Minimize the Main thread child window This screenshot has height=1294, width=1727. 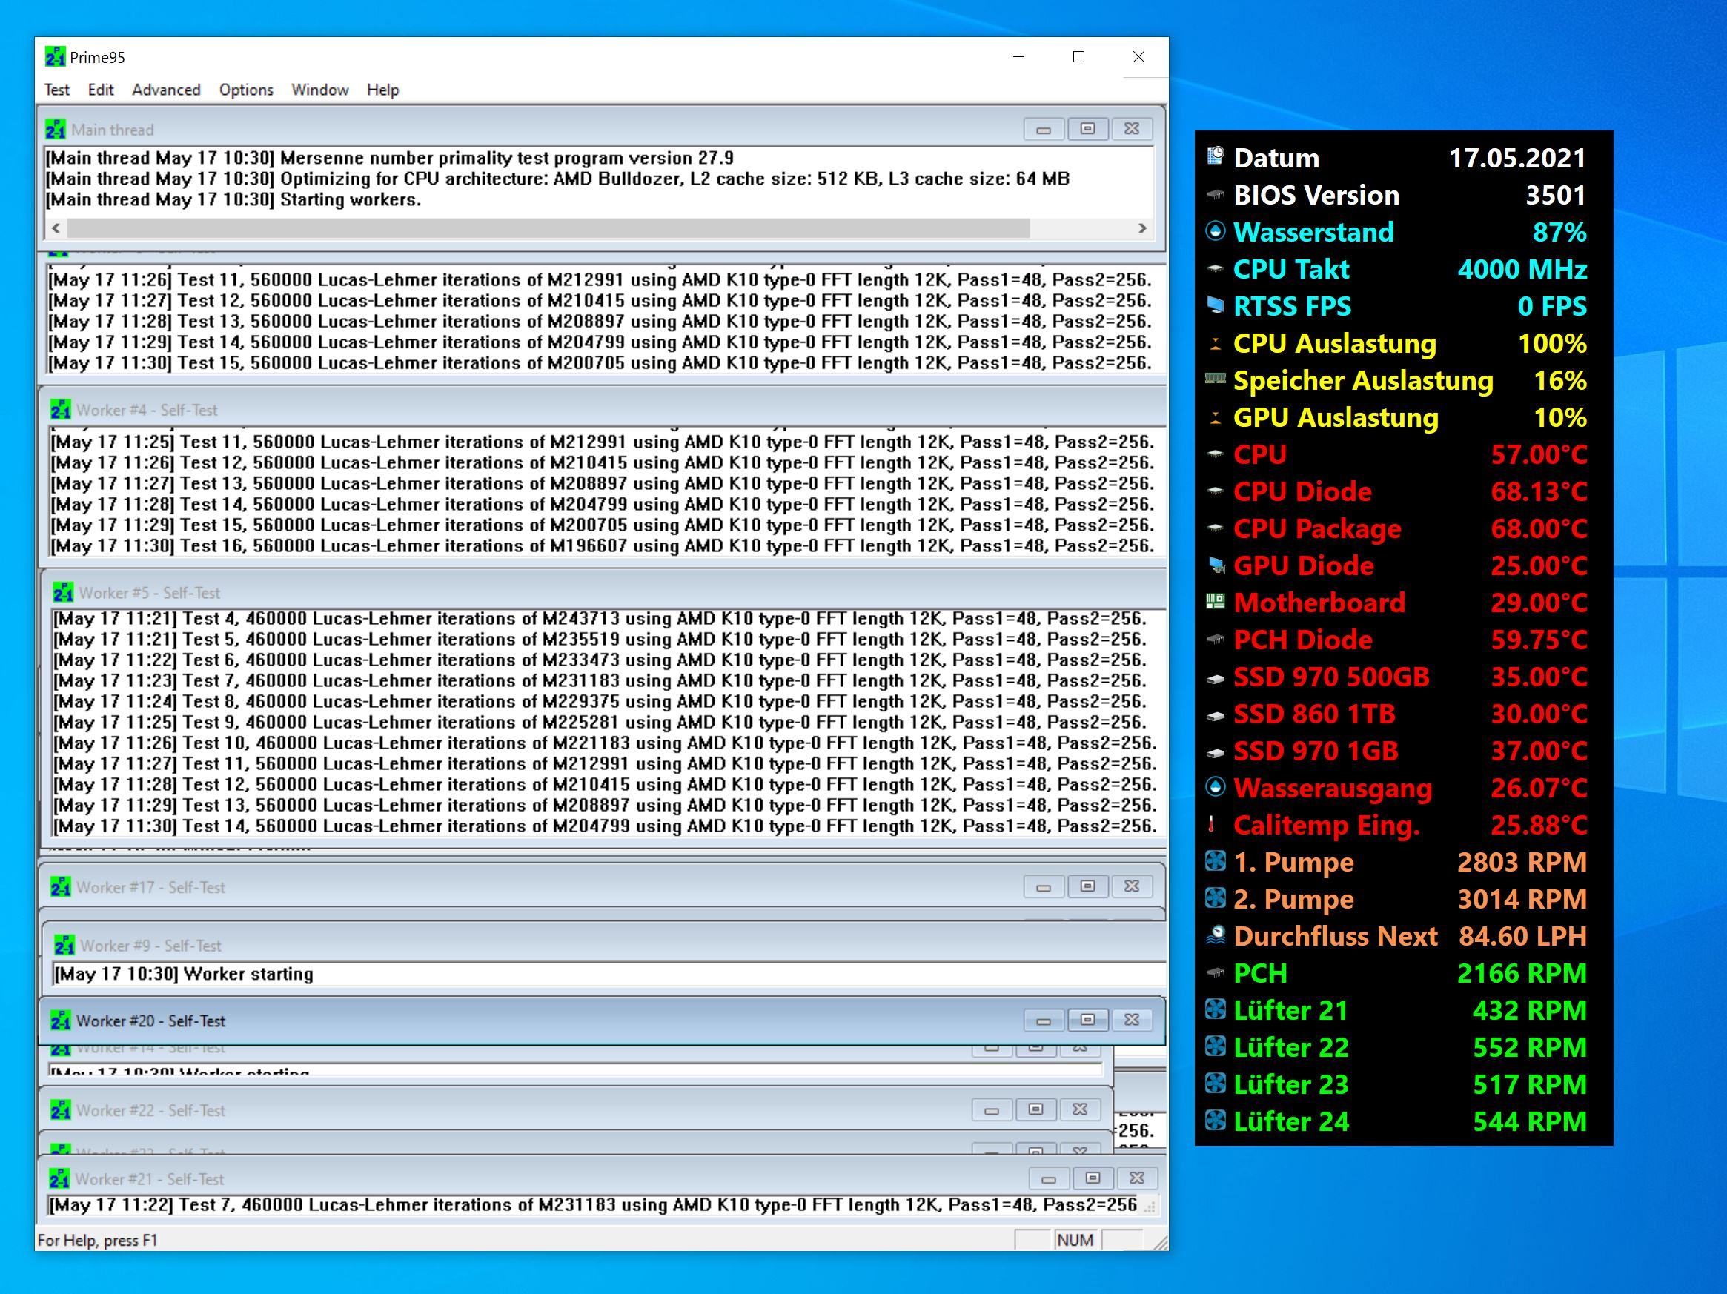[x=1044, y=129]
